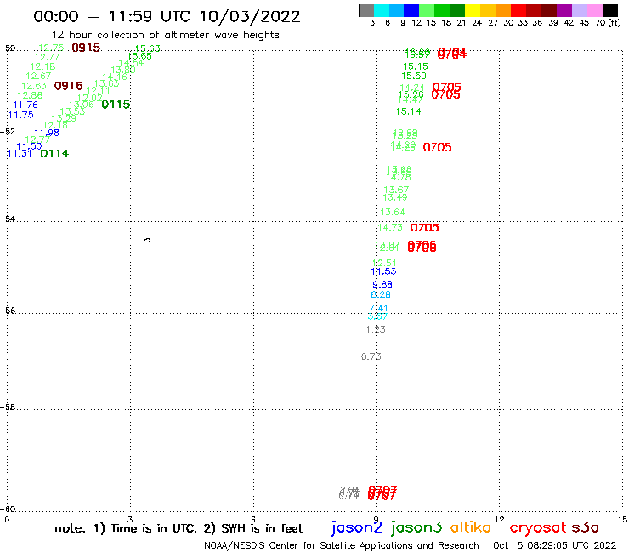Click the 0.73 wave height value
This screenshot has width=629, height=553.
point(371,356)
